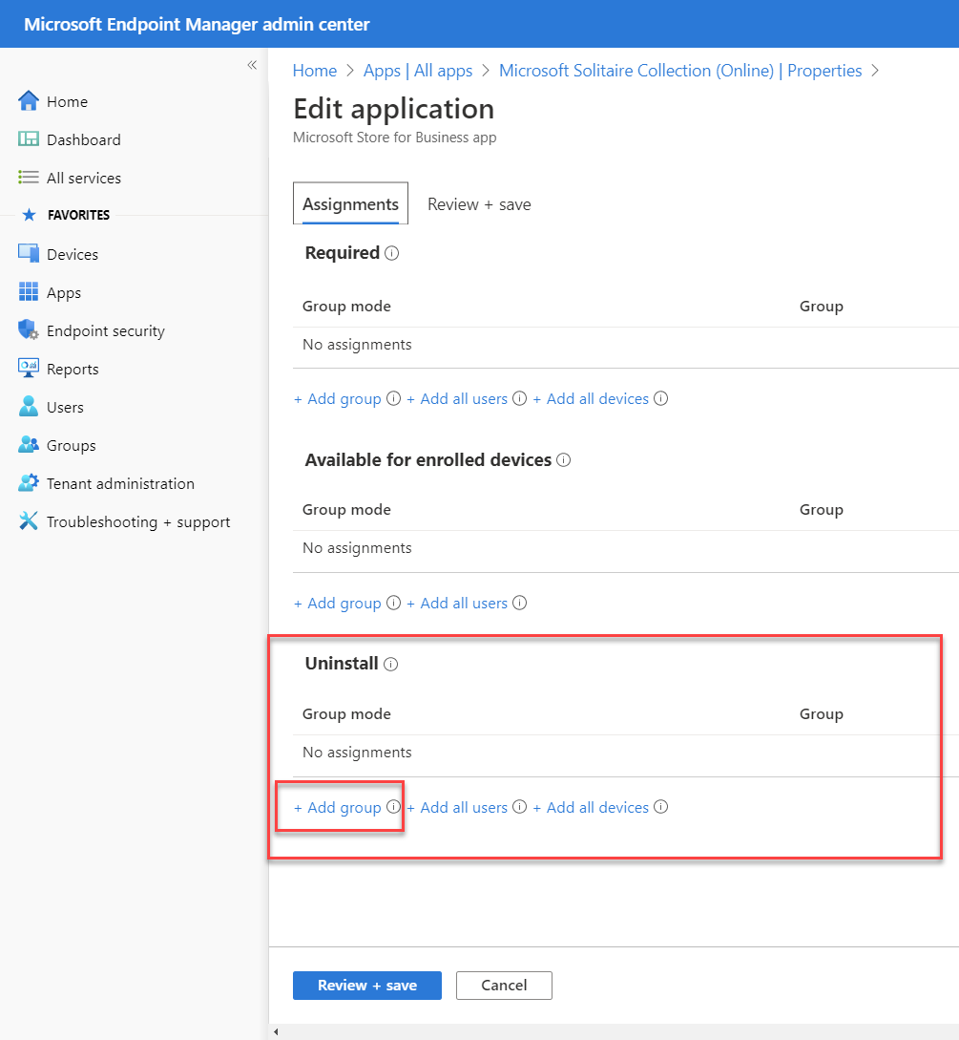Click the info icon next to Uninstall
Image resolution: width=959 pixels, height=1040 pixels.
(x=391, y=665)
